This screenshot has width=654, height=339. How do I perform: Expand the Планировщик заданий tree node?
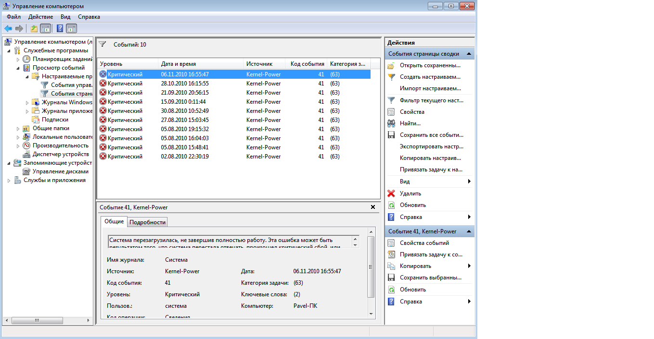pyautogui.click(x=18, y=59)
